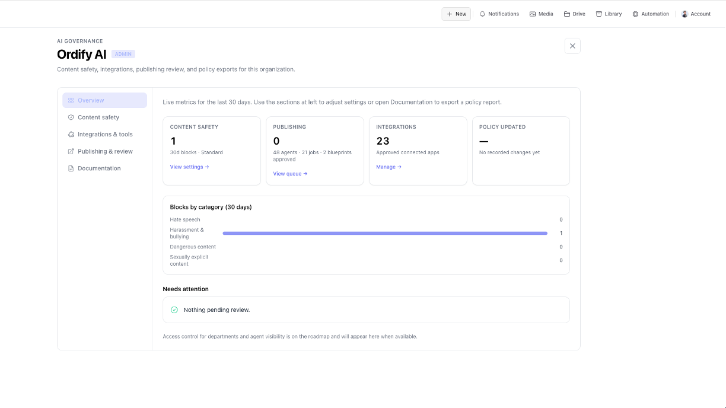Click the Harassment & bullying count value 1

[x=561, y=233]
